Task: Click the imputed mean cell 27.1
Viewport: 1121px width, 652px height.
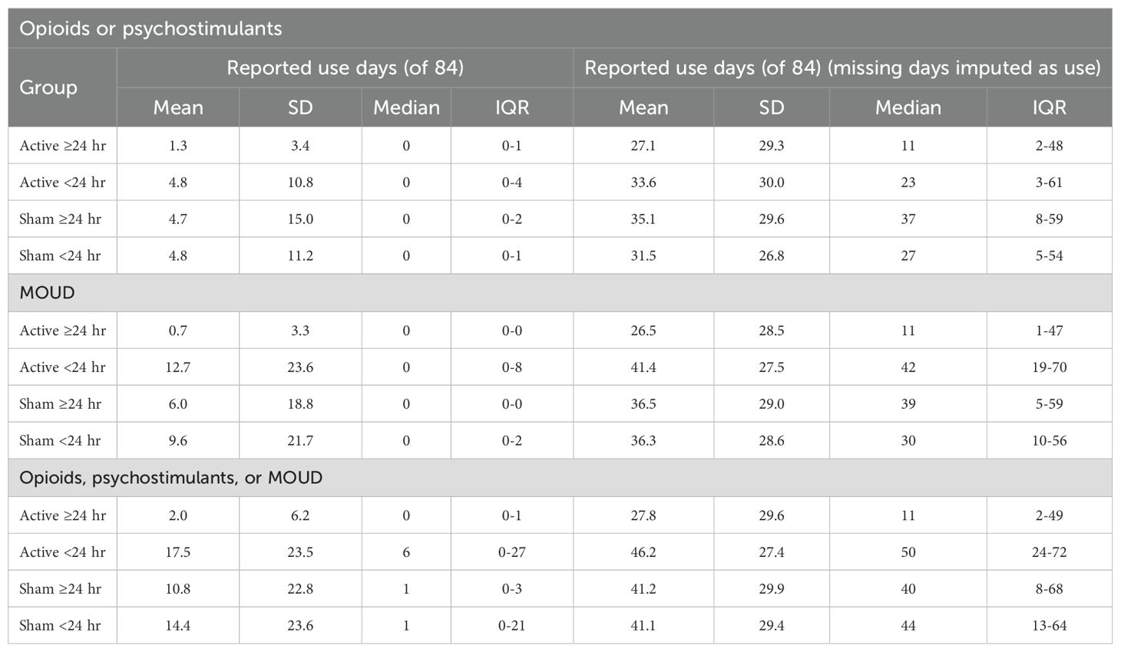Action: click(x=643, y=146)
